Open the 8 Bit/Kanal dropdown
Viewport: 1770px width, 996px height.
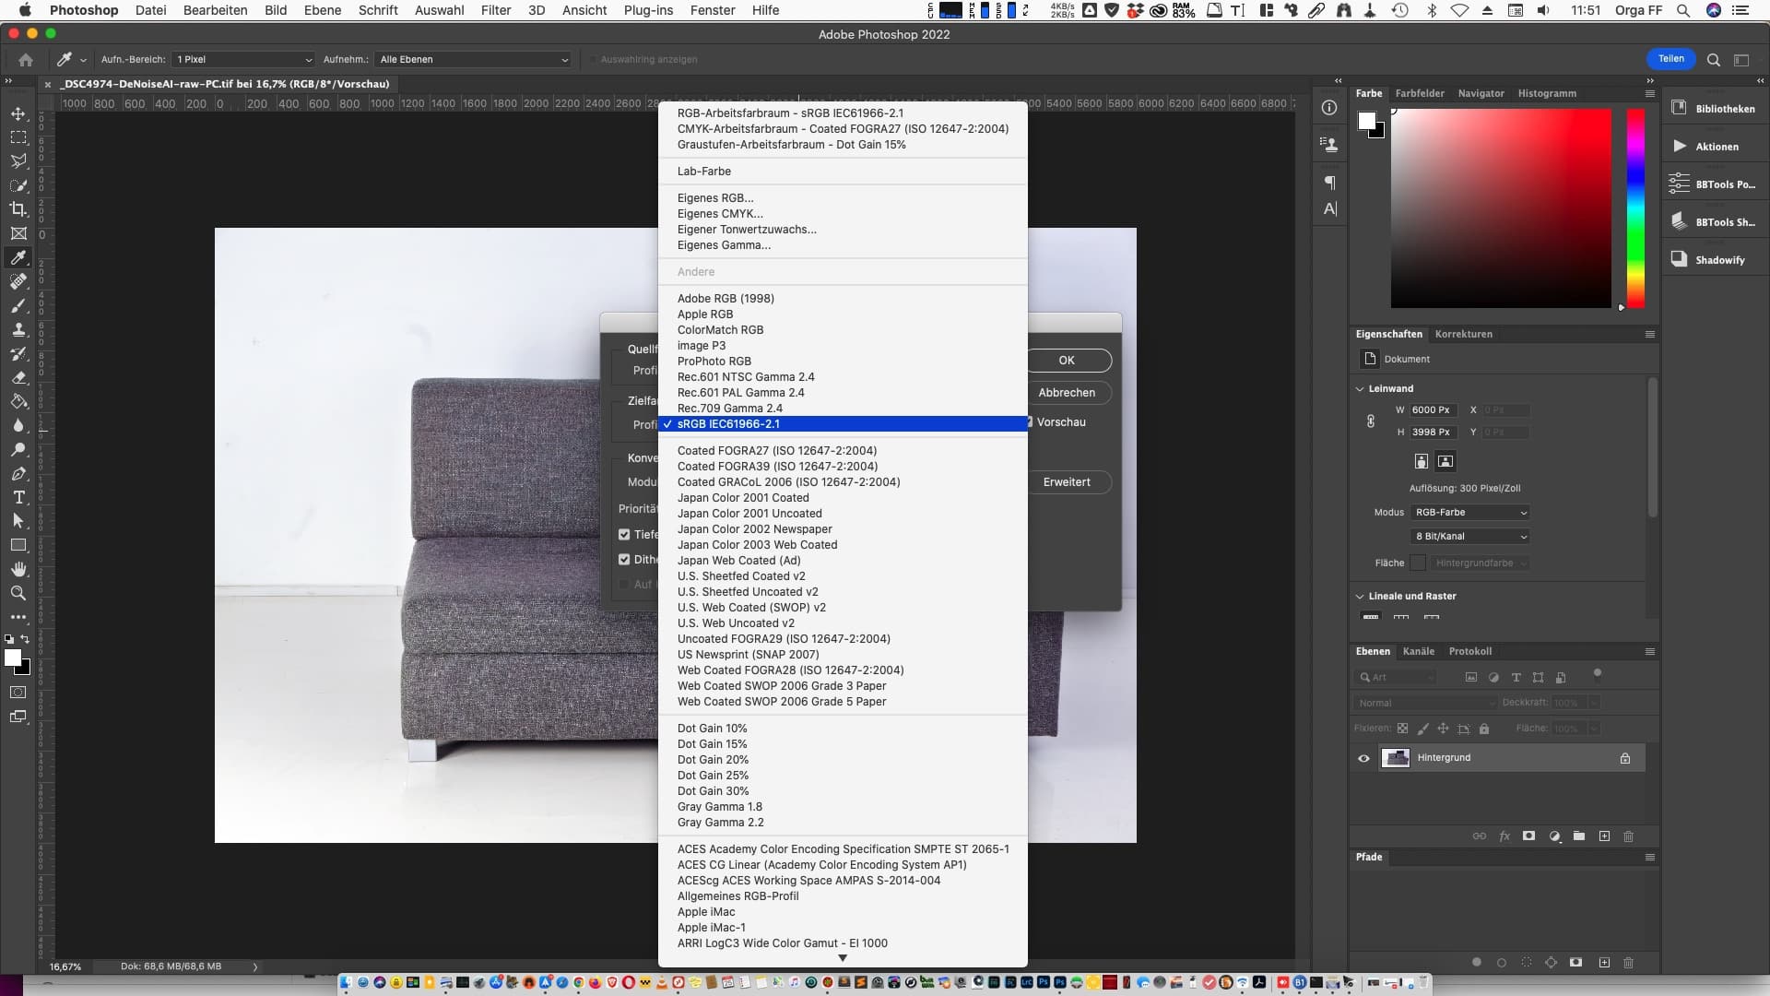1470,536
